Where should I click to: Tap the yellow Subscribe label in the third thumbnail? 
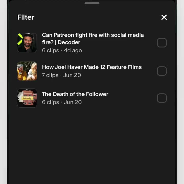(27, 98)
